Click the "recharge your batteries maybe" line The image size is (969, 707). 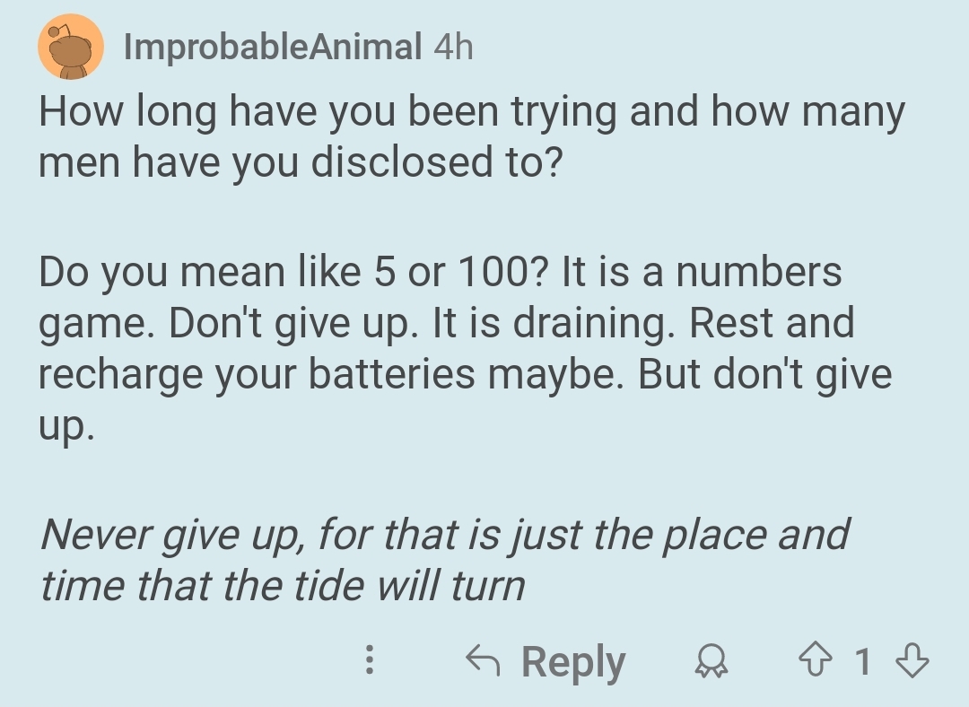pyautogui.click(x=332, y=375)
